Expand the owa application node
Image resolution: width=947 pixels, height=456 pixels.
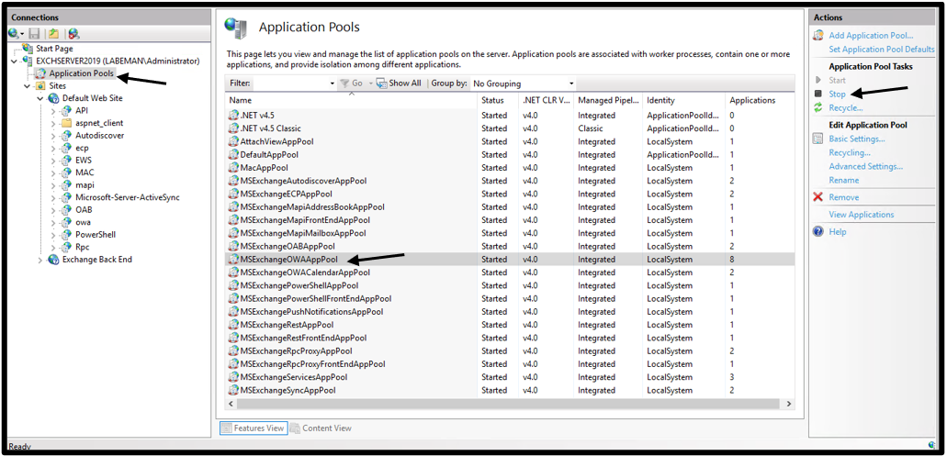tap(53, 222)
